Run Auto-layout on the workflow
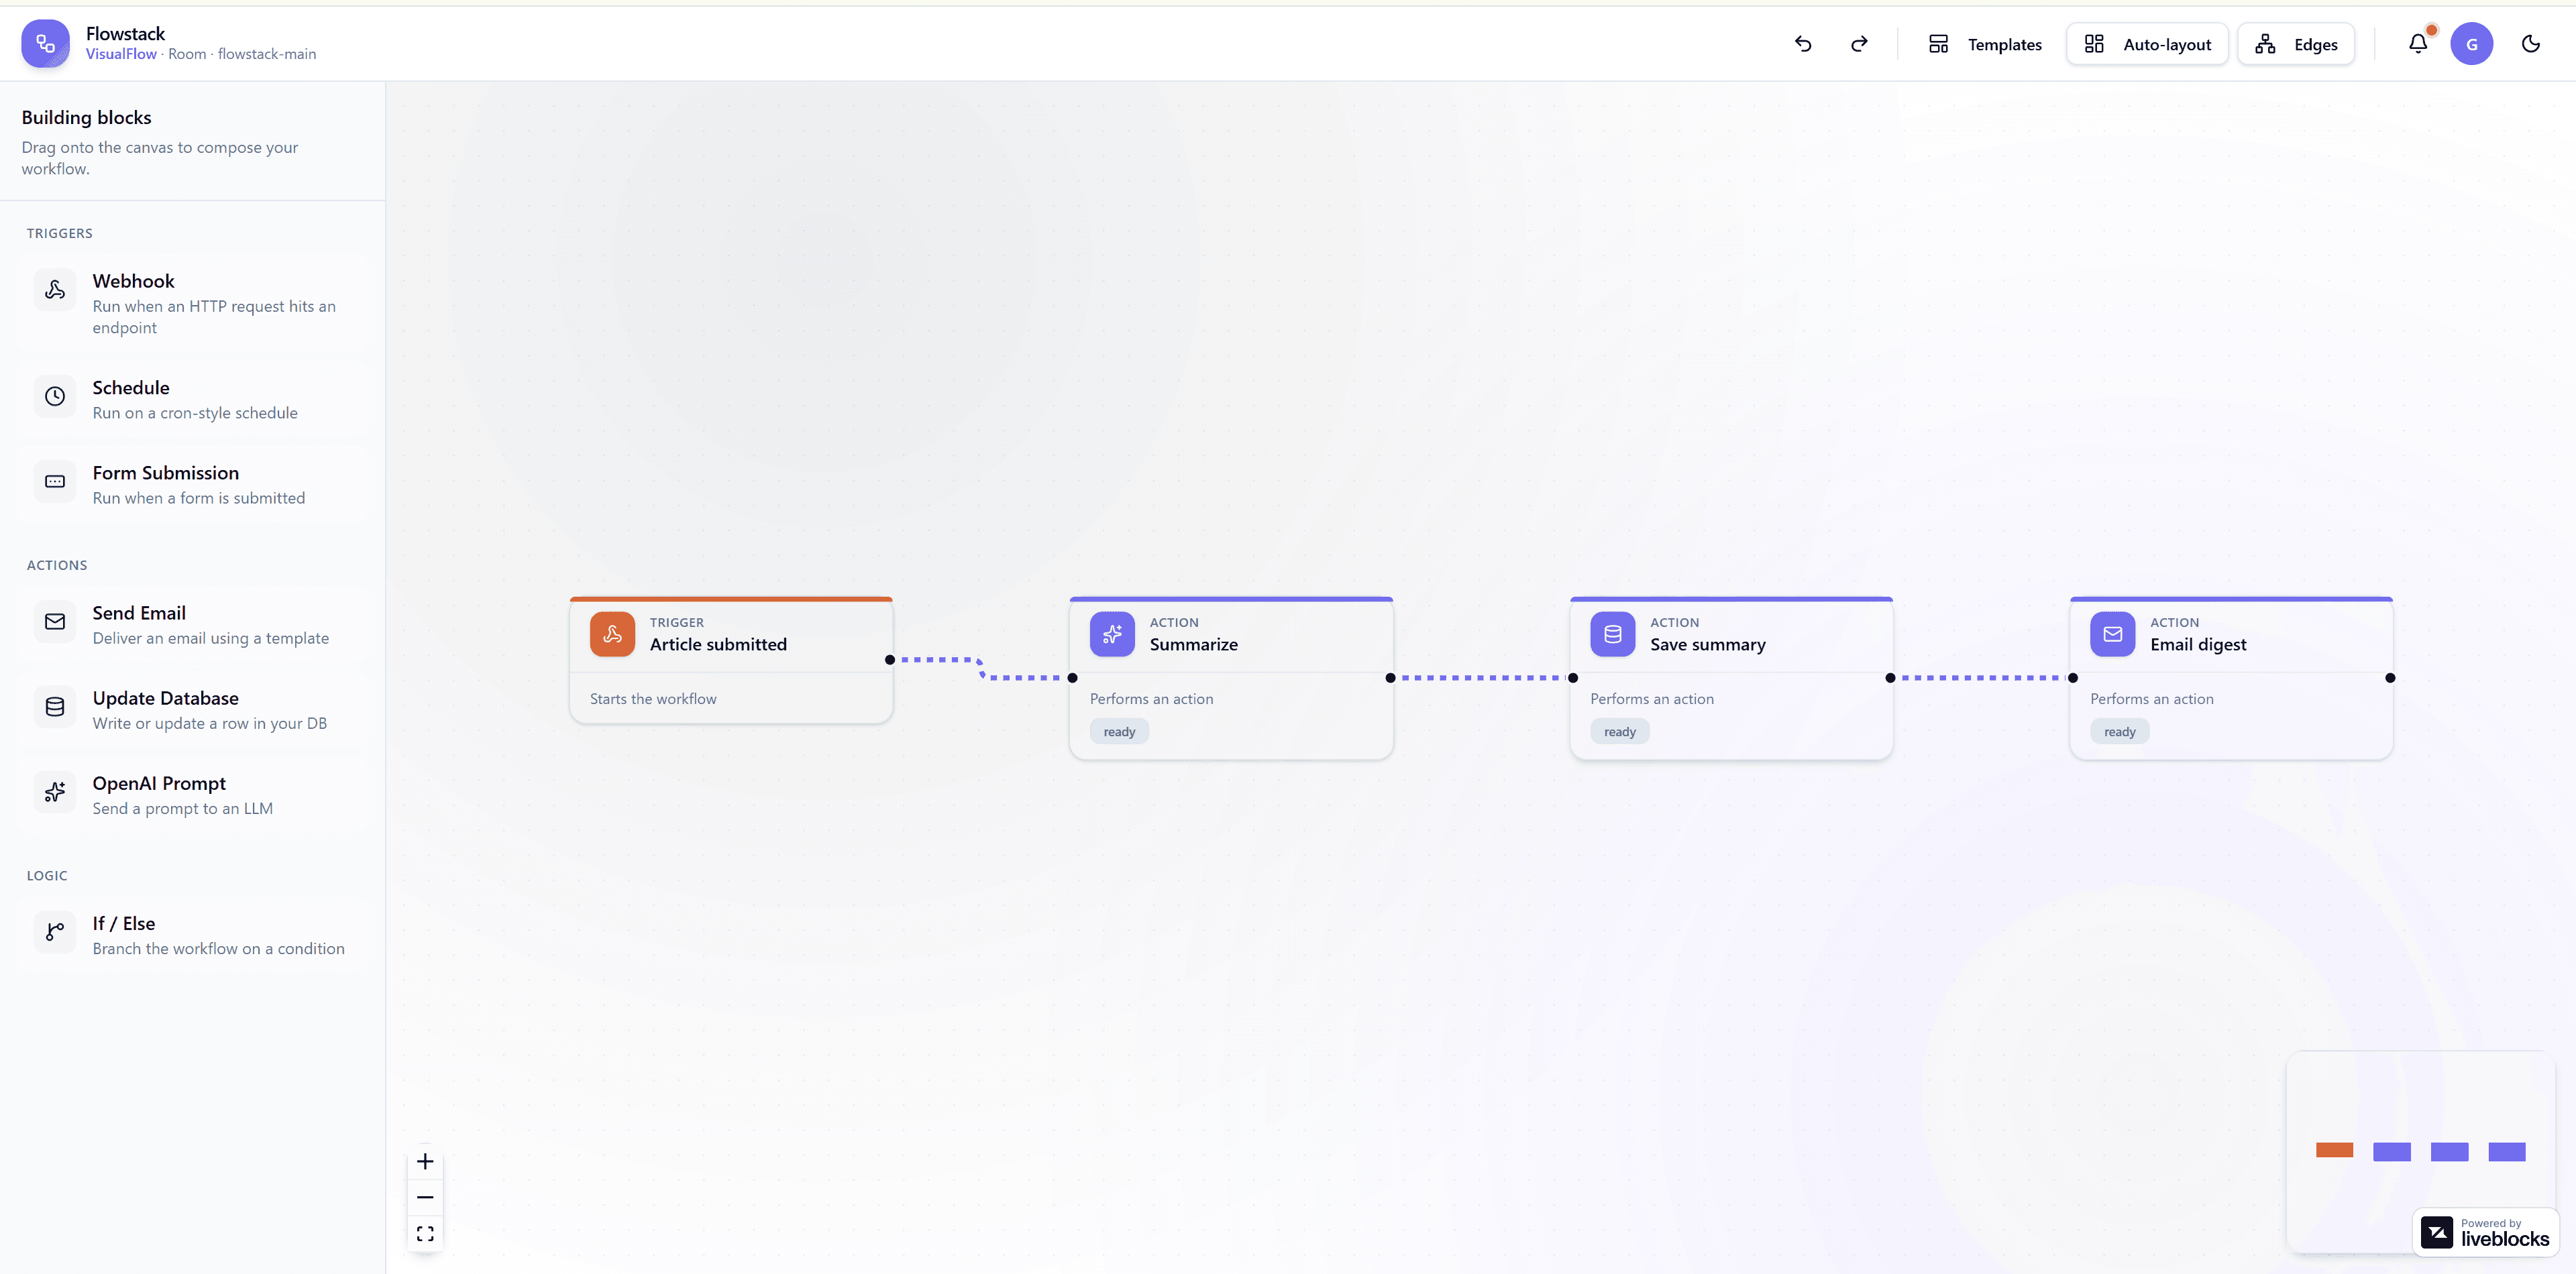 coord(2147,44)
